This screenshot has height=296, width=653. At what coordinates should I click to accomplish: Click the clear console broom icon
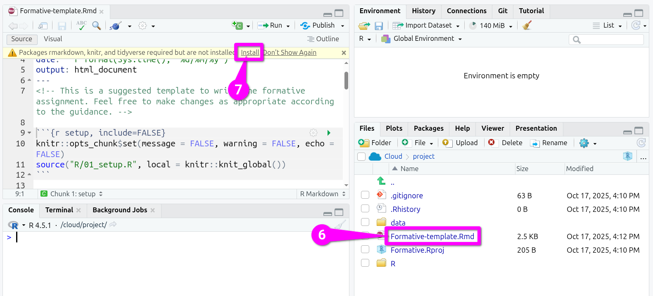340,225
